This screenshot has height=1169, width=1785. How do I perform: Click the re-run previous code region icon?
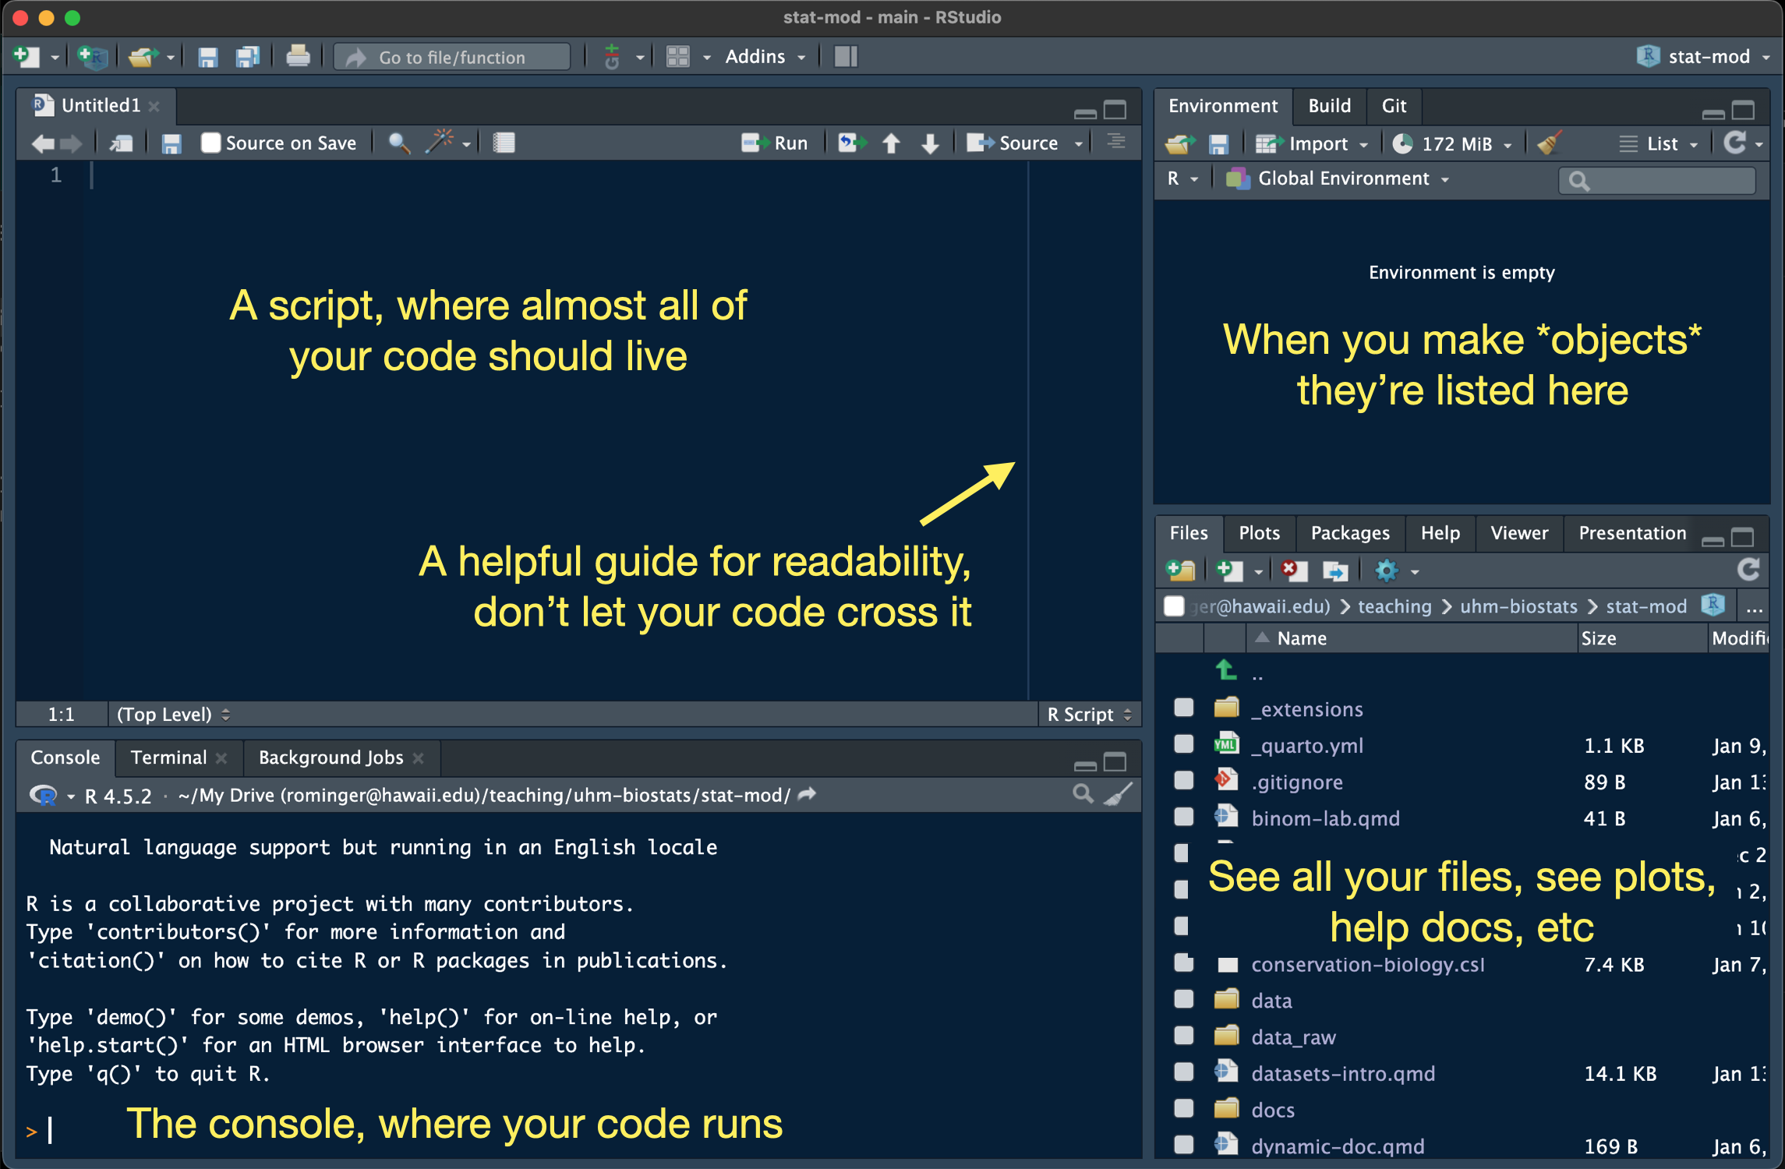851,143
